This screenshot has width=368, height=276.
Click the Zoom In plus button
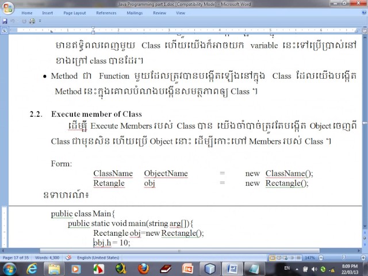[363, 258]
